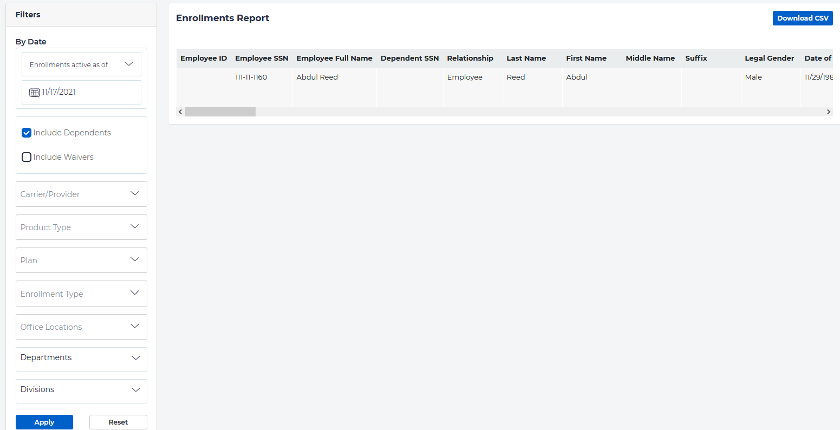
Task: Click the right arrow of horizontal scrollbar
Action: 828,112
